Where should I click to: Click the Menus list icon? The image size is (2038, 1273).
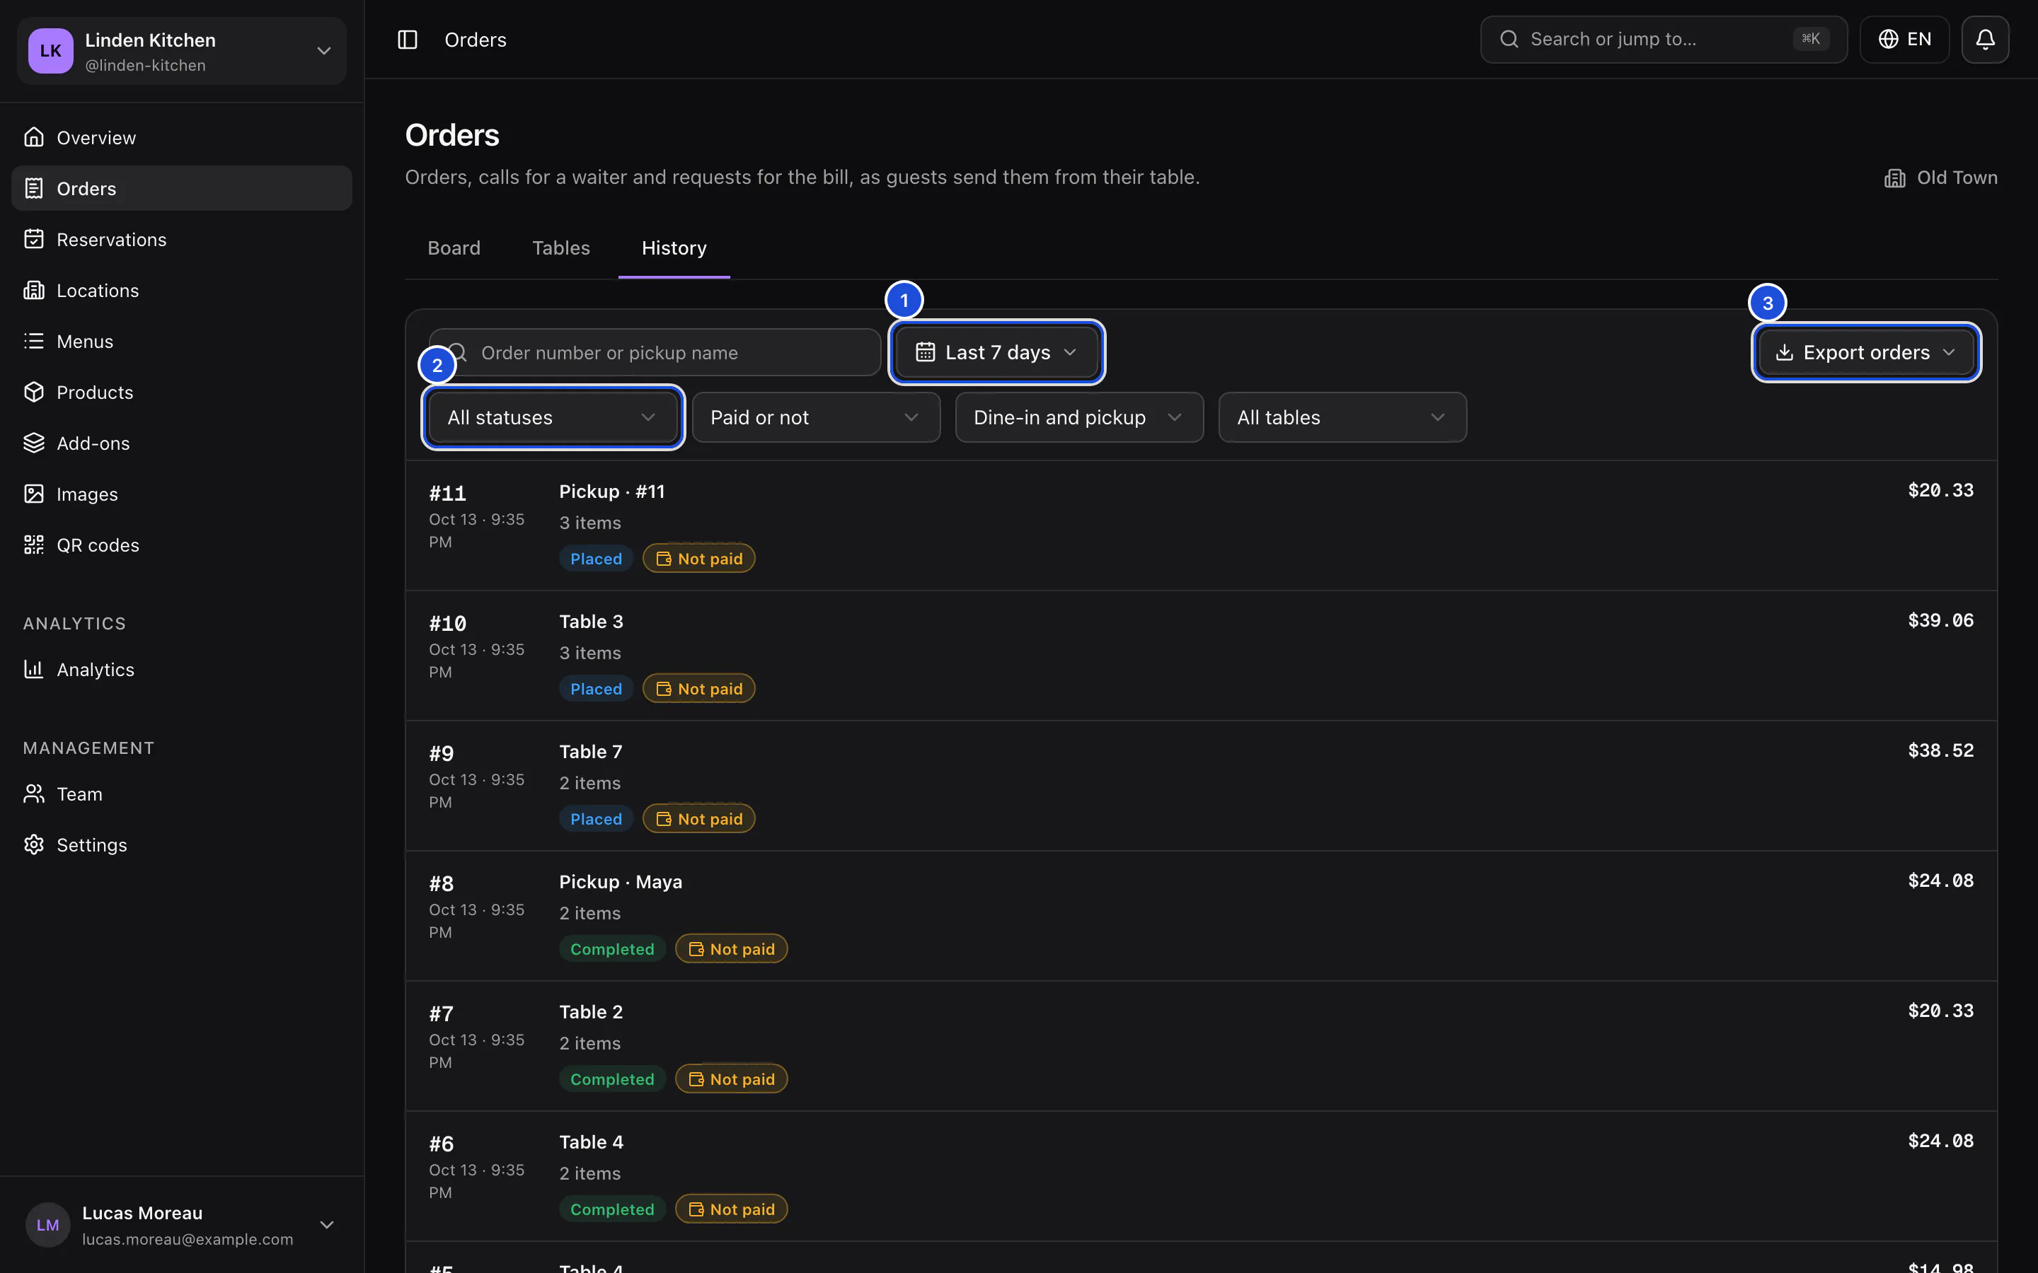click(34, 341)
